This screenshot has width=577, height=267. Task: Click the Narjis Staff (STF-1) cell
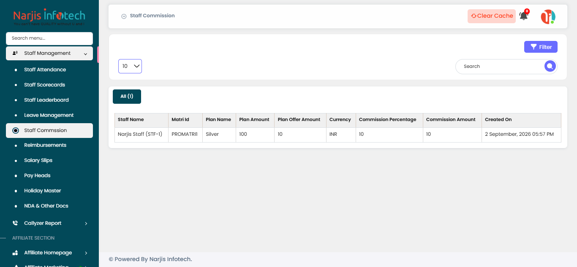(x=142, y=135)
